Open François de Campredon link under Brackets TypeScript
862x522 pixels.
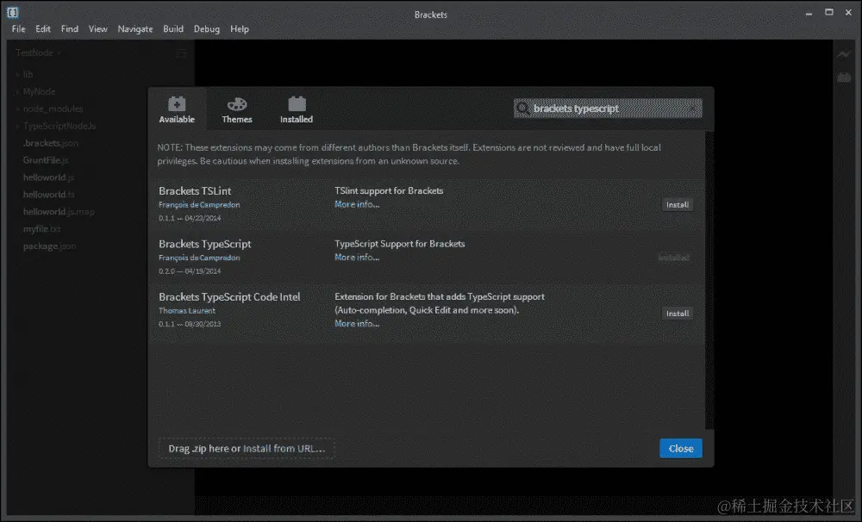click(x=199, y=258)
